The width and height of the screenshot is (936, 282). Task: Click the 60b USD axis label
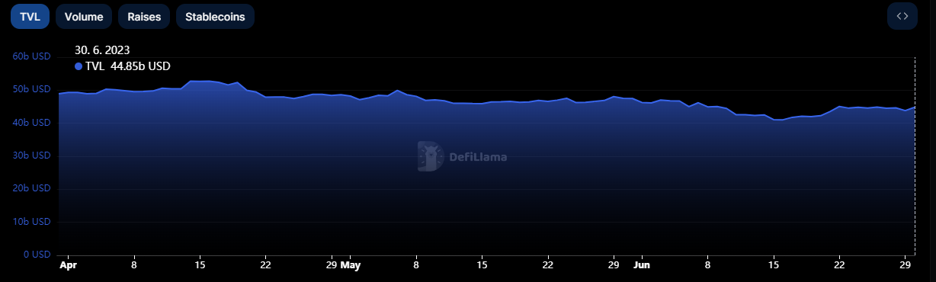31,56
